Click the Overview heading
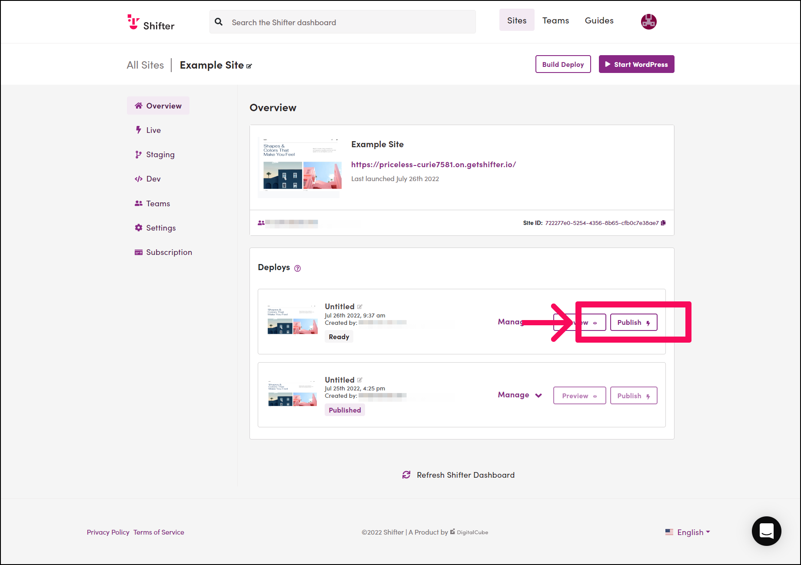This screenshot has height=565, width=801. (x=273, y=108)
